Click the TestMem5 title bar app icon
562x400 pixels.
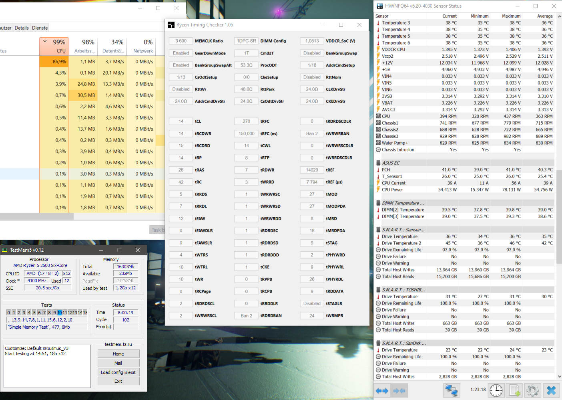click(5, 250)
